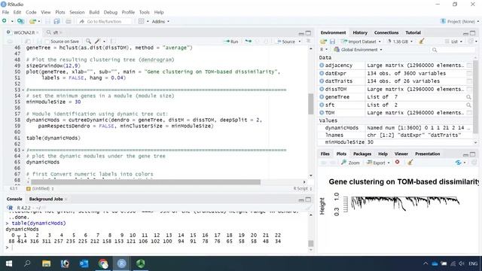Open the memory usage 1.38 GB dropdown
Image resolution: width=482 pixels, height=271 pixels.
[x=400, y=41]
